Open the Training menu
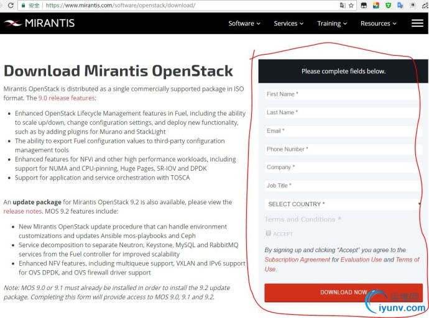The height and width of the screenshot is (318, 429). tap(332, 24)
